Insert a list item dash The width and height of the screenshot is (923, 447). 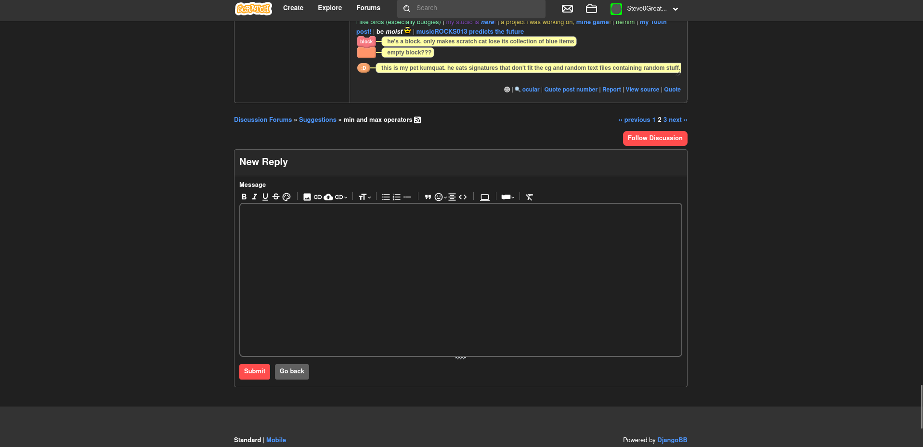click(x=407, y=197)
